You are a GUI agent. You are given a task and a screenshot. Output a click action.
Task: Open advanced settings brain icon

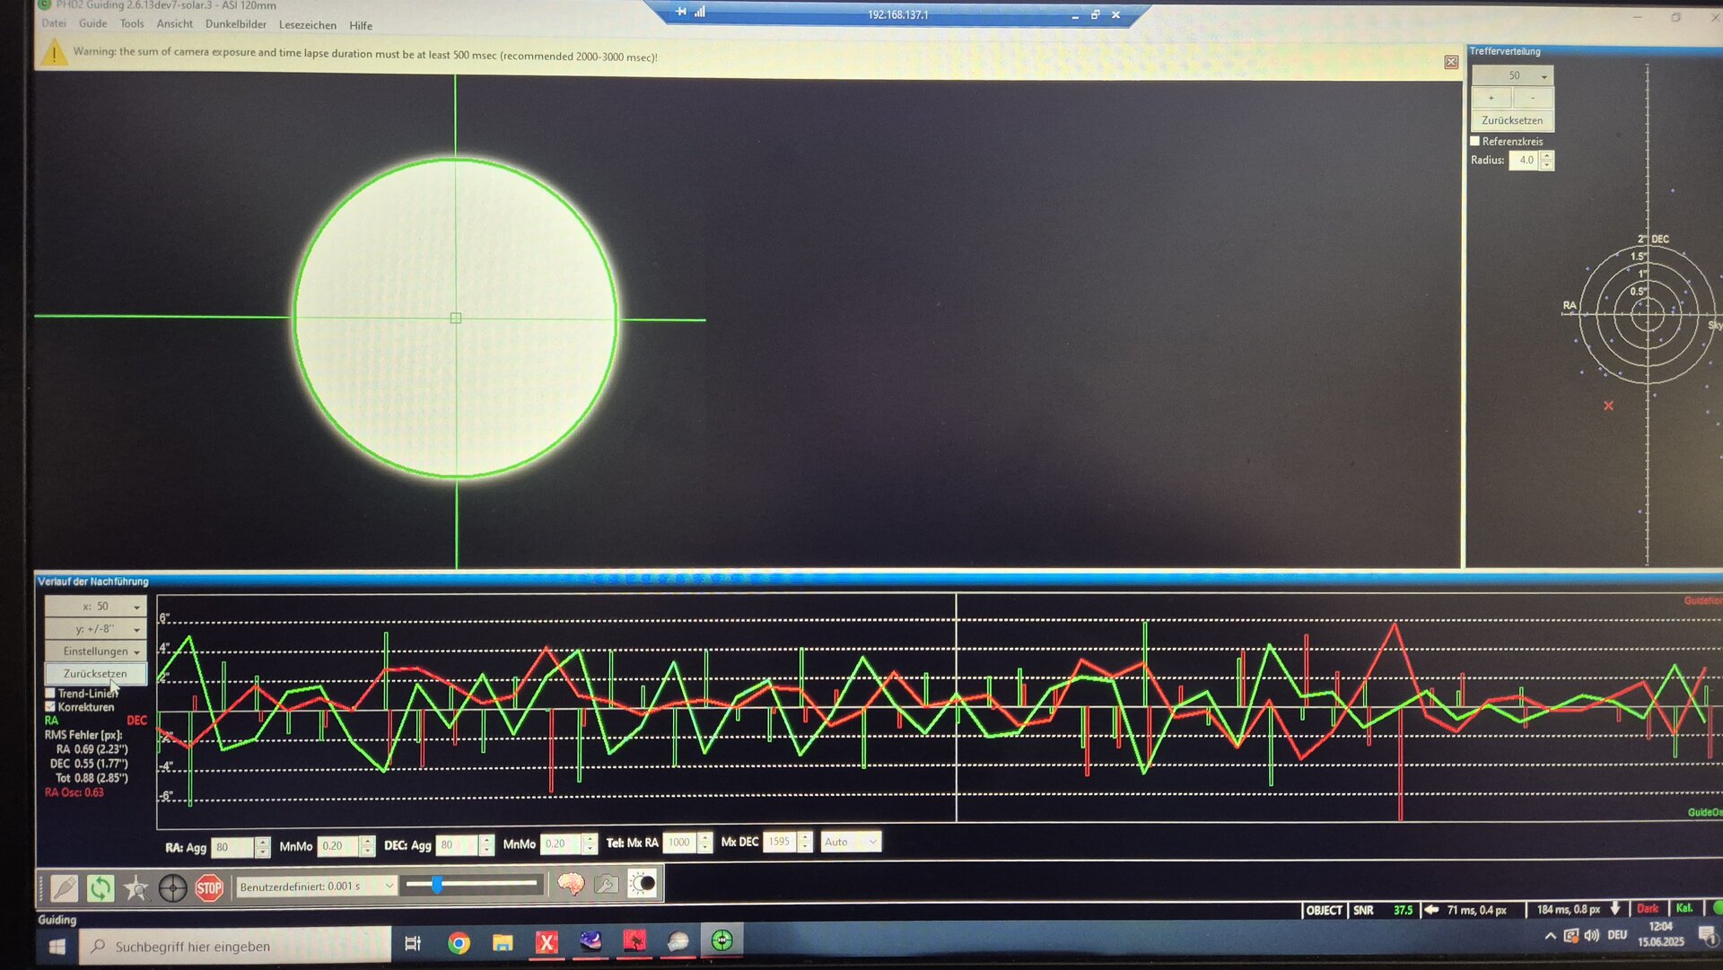(571, 884)
